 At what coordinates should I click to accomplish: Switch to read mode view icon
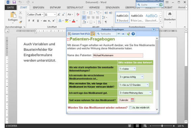(129, 126)
